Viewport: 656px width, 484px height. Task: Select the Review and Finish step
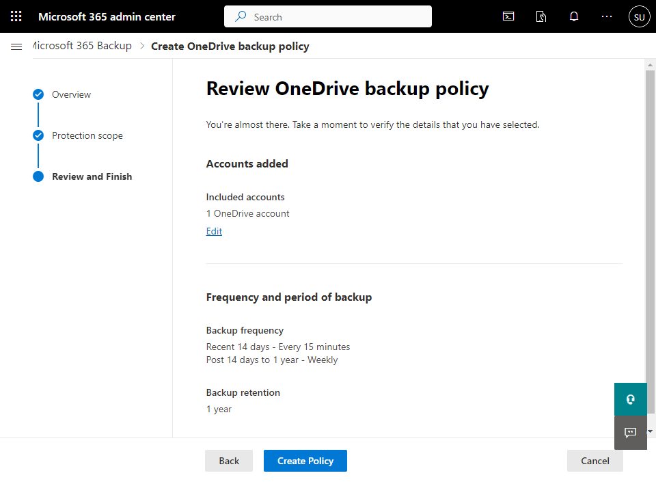pyautogui.click(x=92, y=176)
